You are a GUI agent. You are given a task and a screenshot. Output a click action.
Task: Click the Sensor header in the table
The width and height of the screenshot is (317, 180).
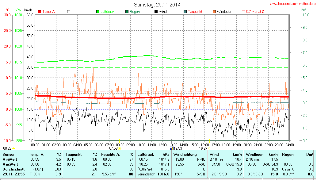9,155
